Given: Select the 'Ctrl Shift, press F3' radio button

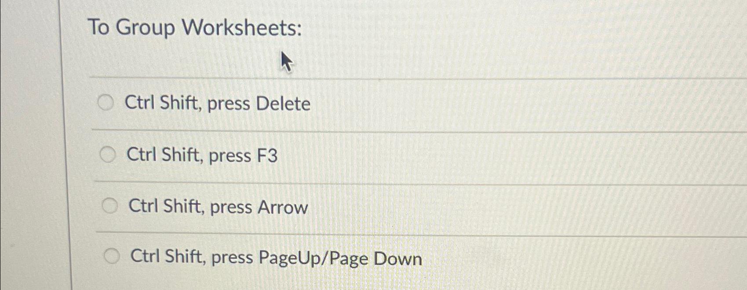Looking at the screenshot, I should [107, 154].
